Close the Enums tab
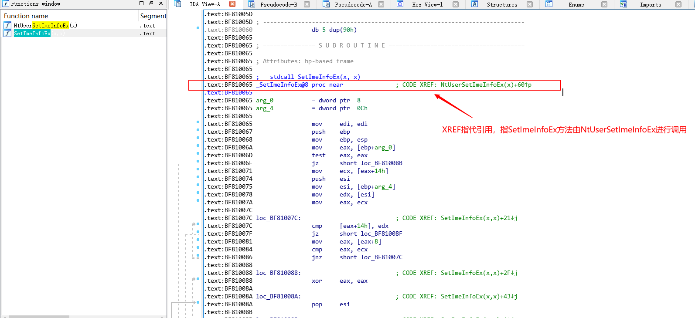Image resolution: width=695 pixels, height=318 pixels. [x=604, y=4]
